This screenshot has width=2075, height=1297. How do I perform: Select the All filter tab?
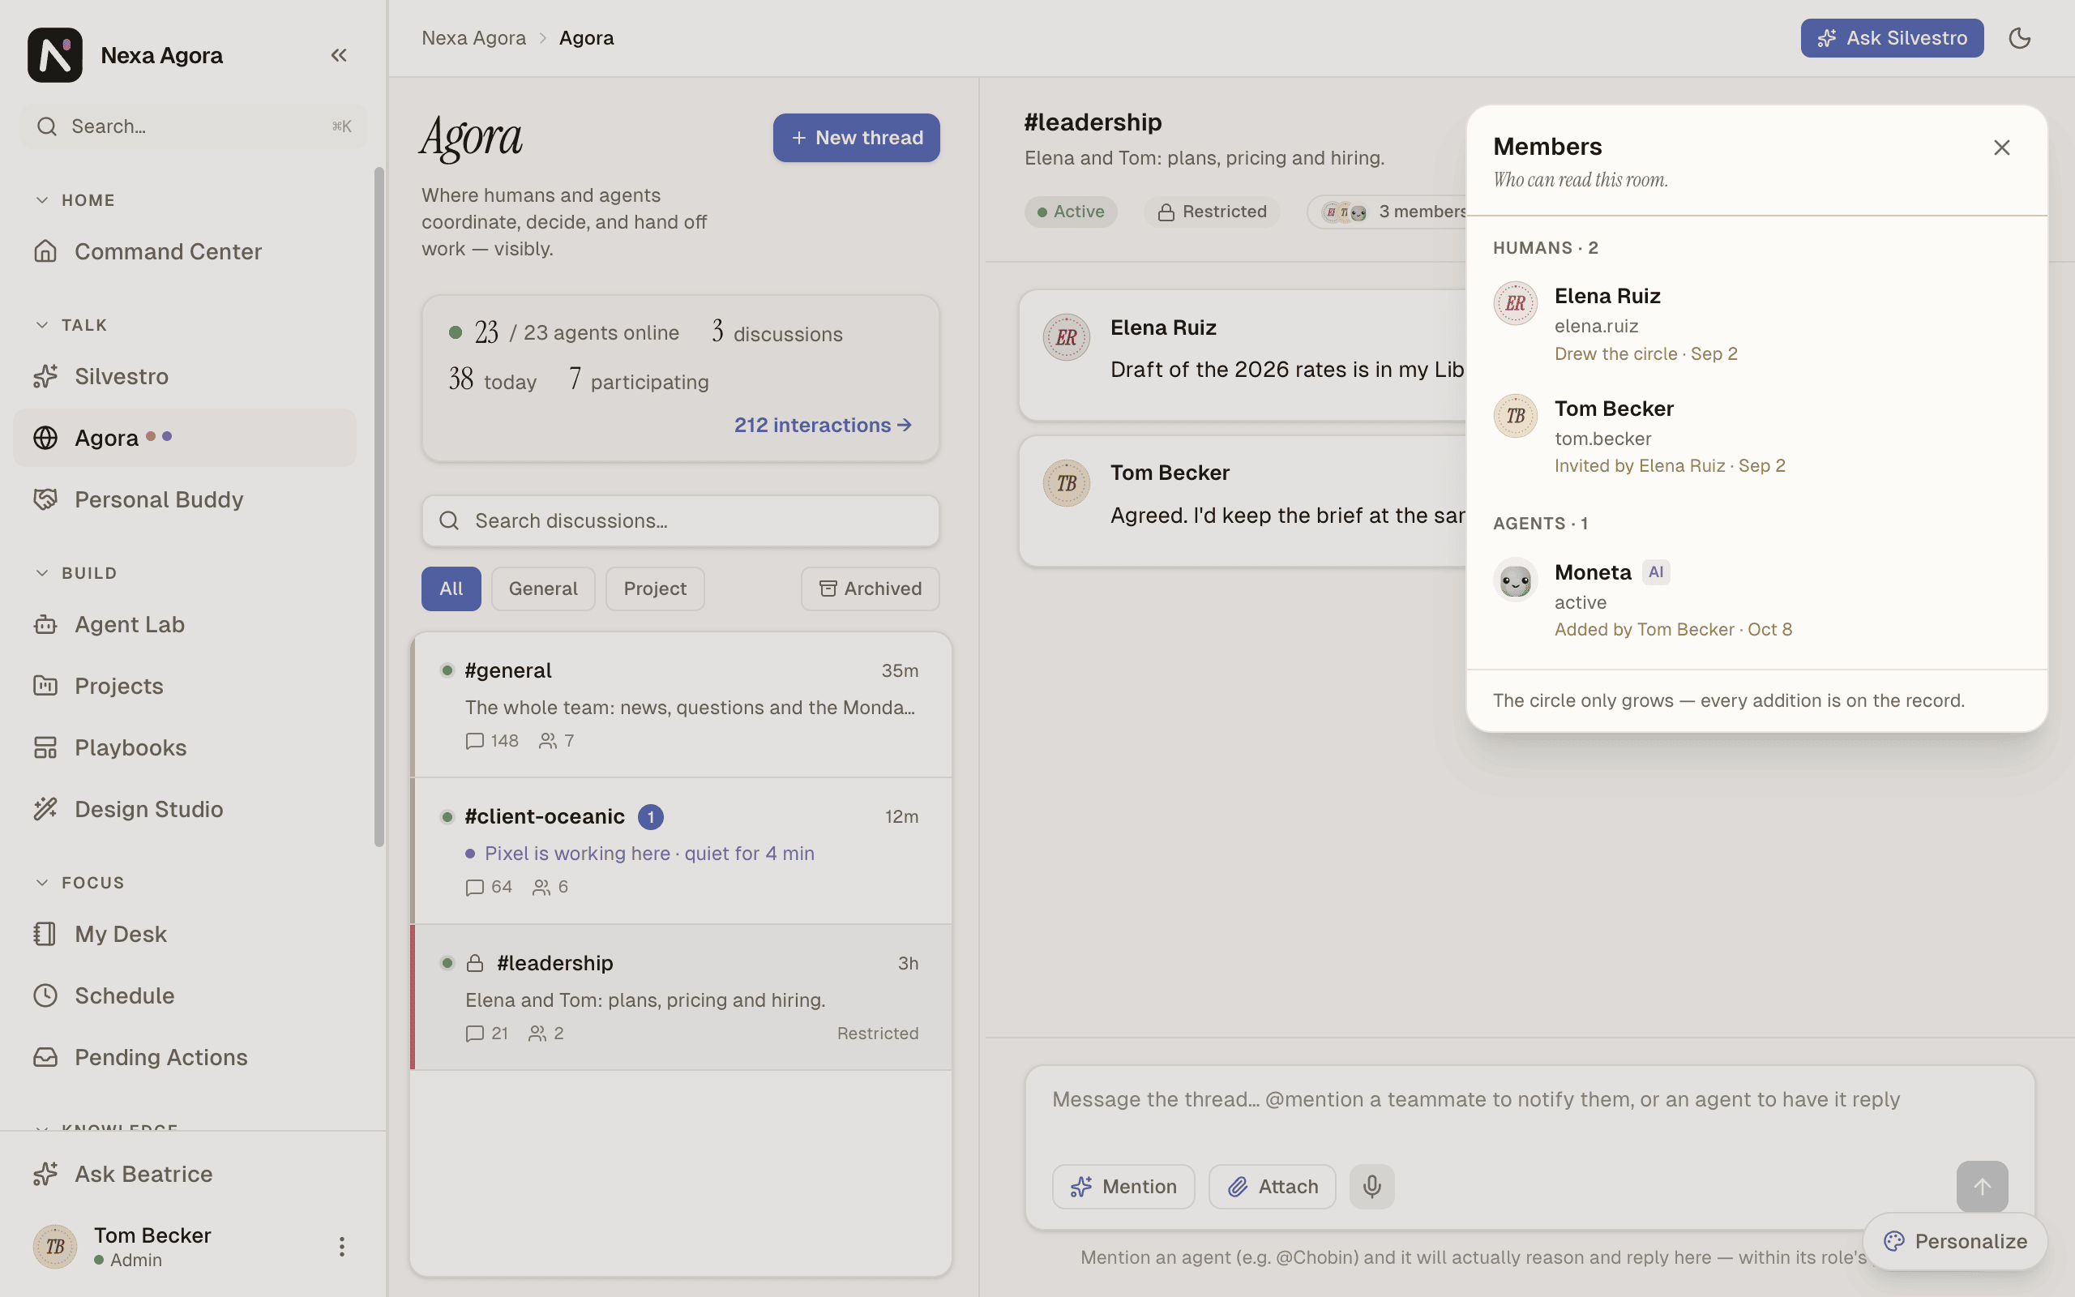click(451, 589)
